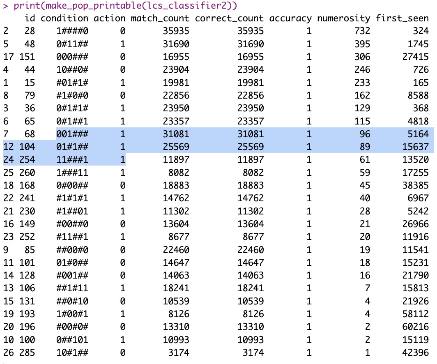
Task: Select condition value 01#0##
Action: [x=72, y=263]
